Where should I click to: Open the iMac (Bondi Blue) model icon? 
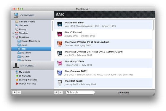coord(60,24)
